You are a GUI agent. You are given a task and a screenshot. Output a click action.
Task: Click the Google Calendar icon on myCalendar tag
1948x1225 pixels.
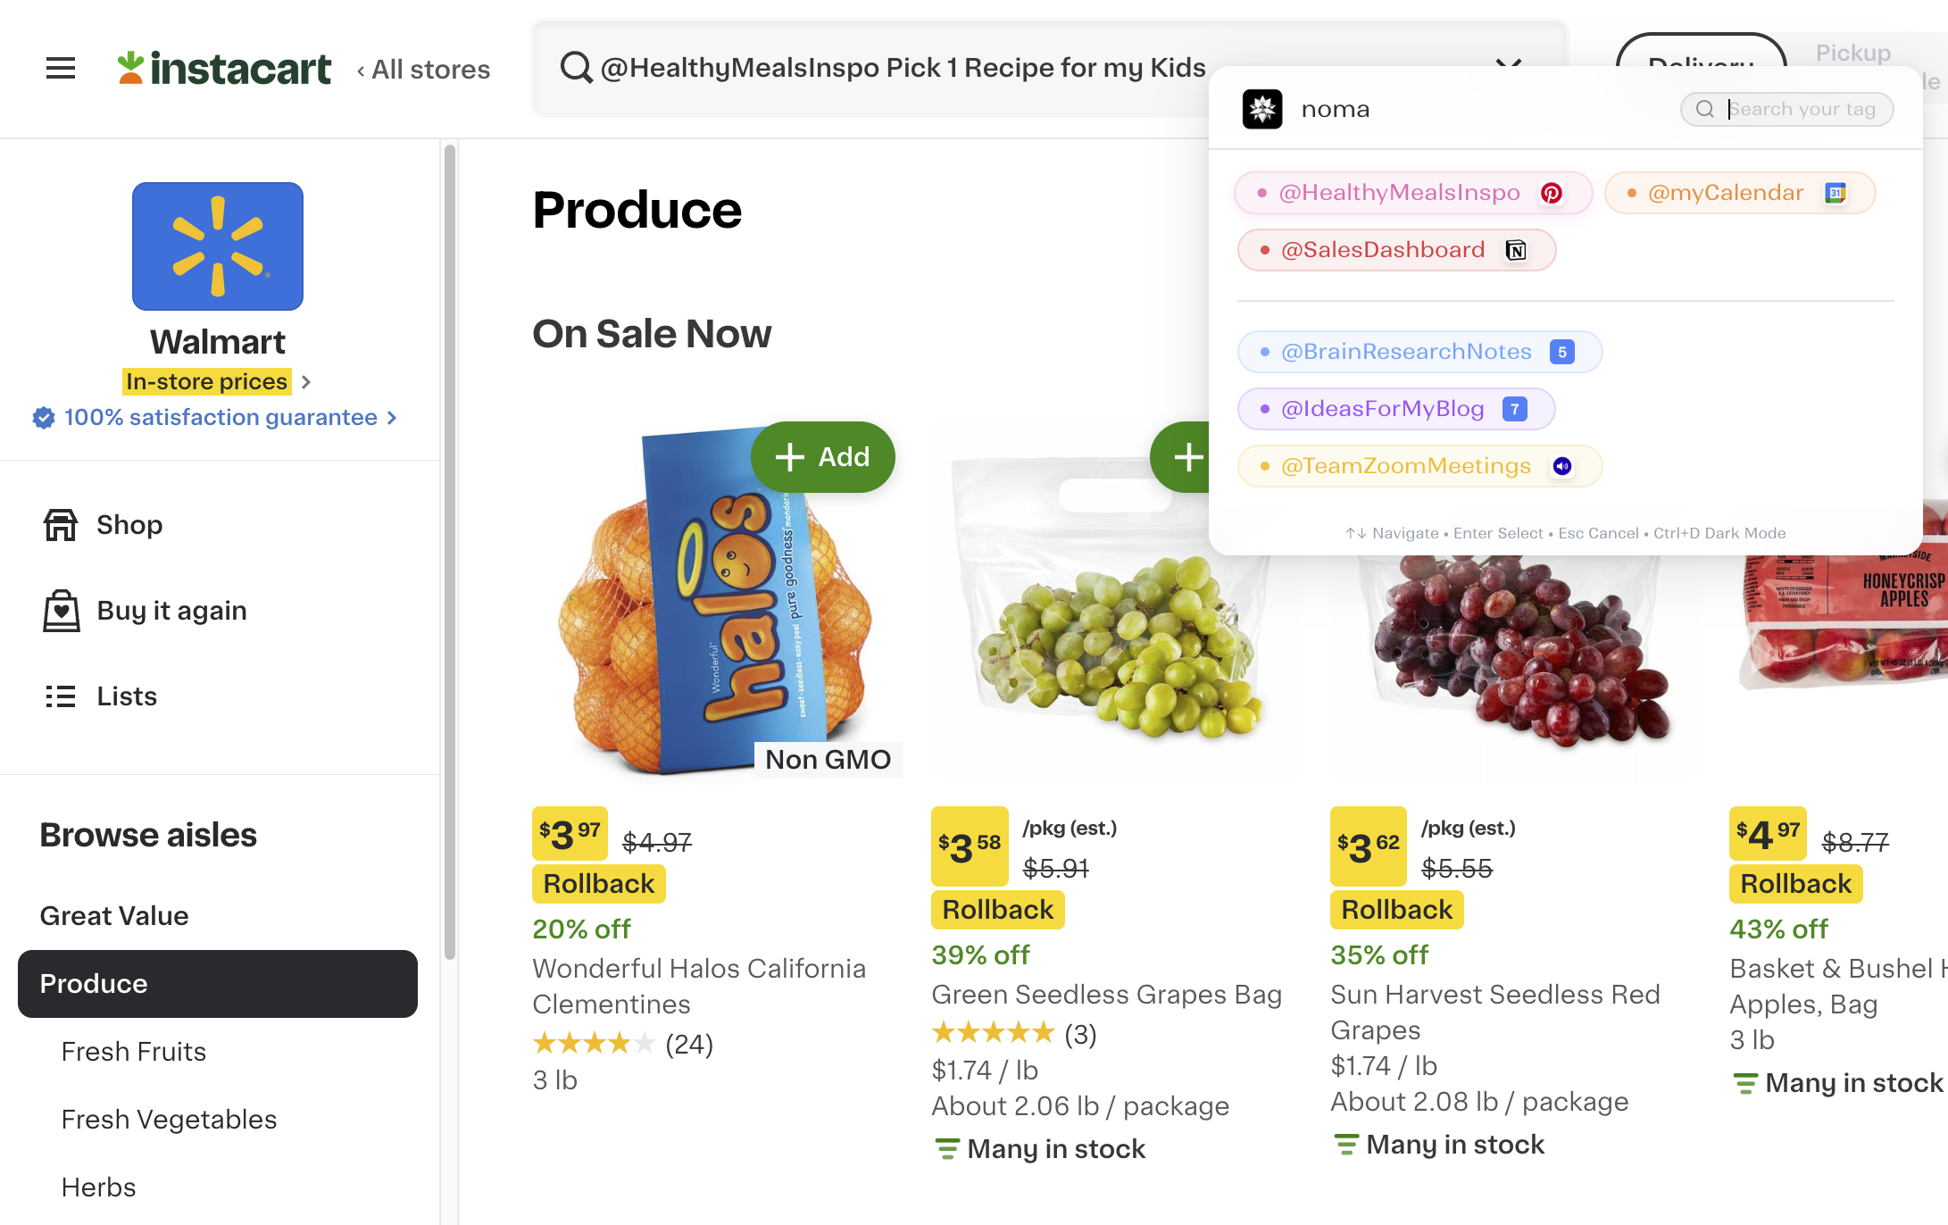pos(1836,193)
